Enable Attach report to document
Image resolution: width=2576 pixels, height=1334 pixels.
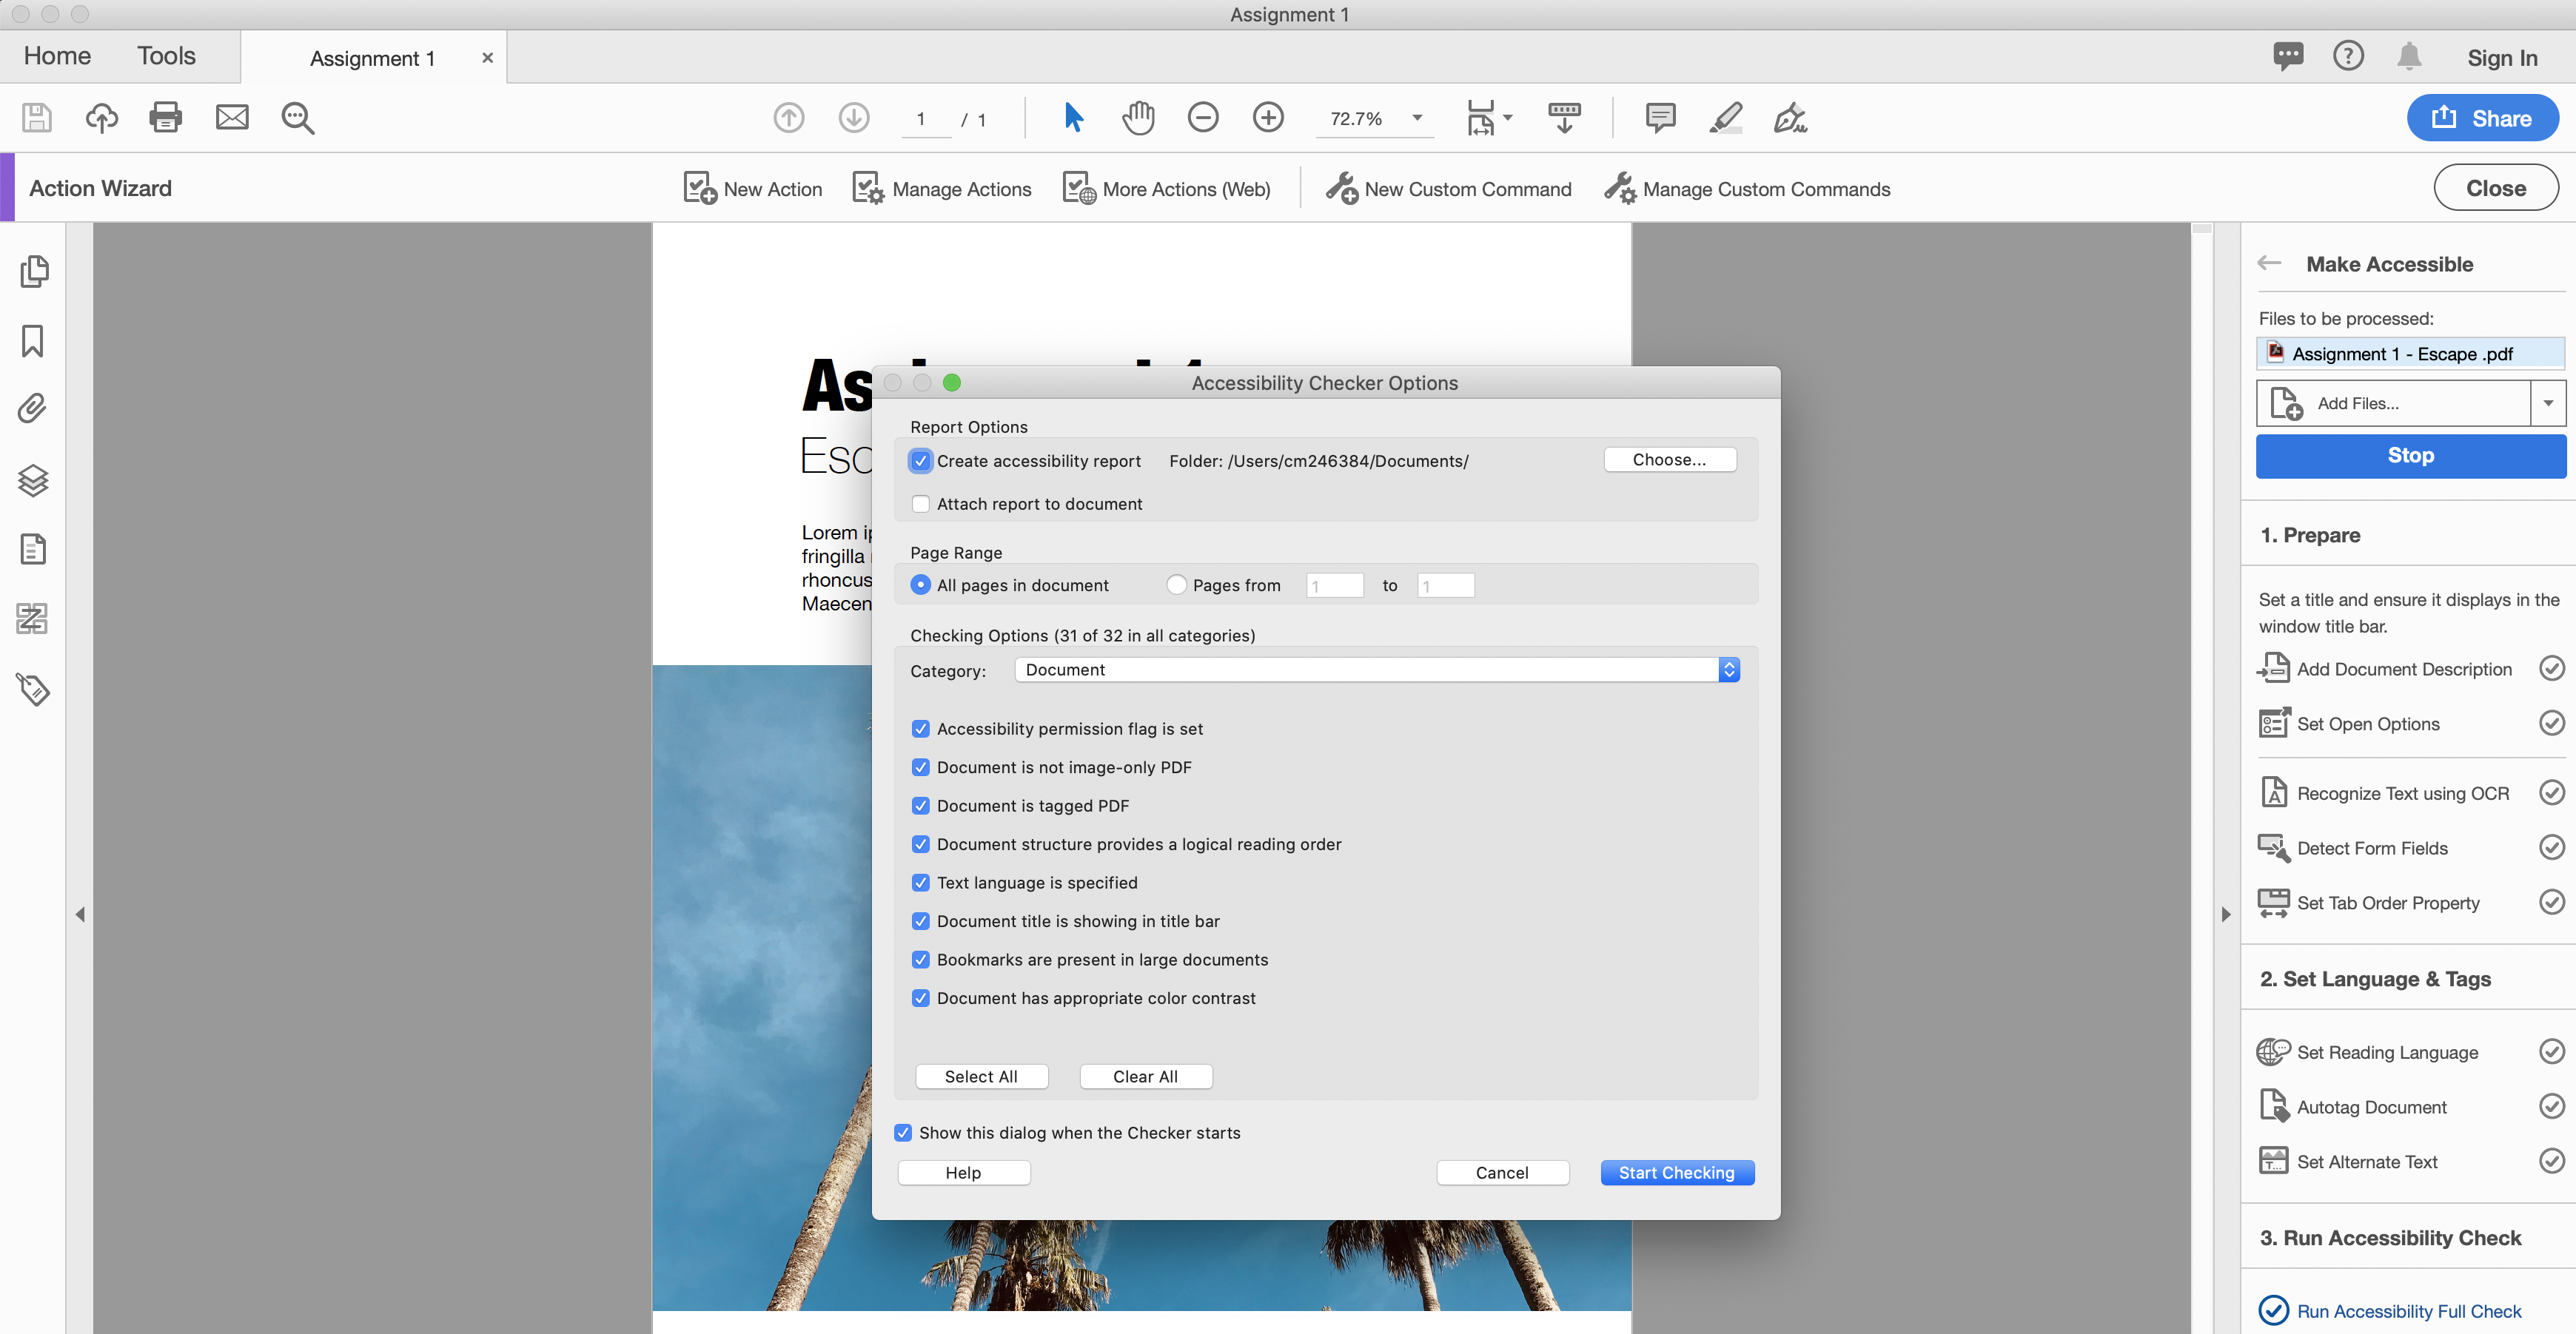pos(921,504)
